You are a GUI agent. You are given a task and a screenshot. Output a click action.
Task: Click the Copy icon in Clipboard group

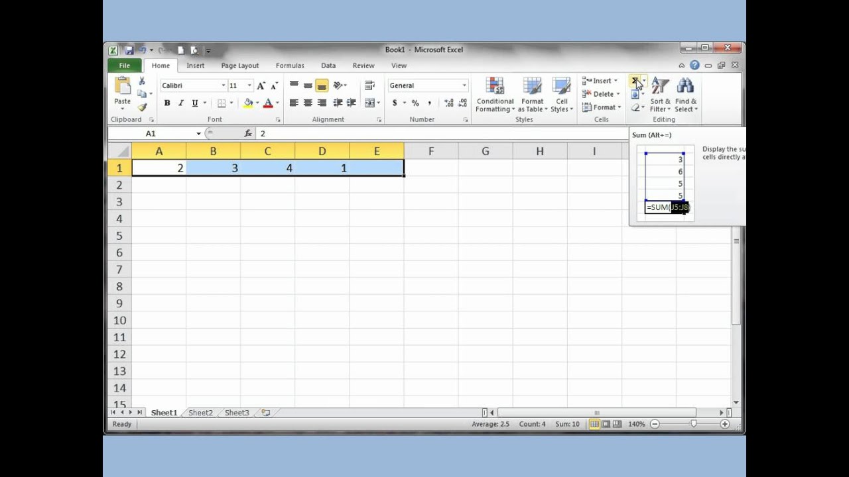click(141, 93)
